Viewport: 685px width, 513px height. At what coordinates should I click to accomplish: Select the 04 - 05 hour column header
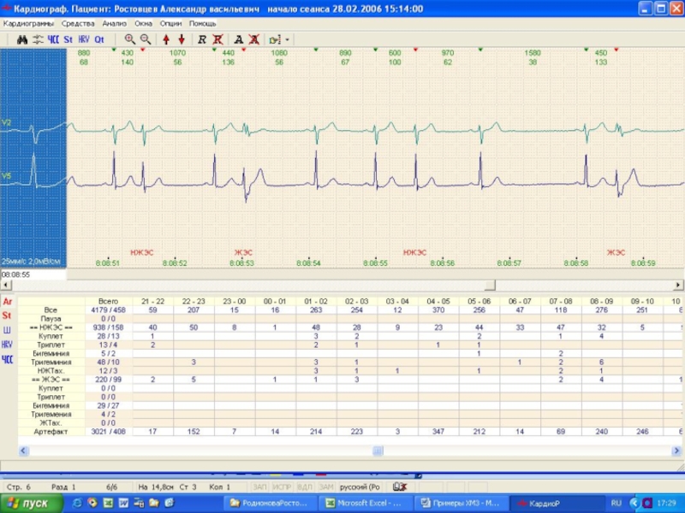pyautogui.click(x=438, y=301)
